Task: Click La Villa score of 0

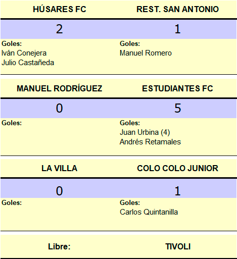Action: click(60, 191)
